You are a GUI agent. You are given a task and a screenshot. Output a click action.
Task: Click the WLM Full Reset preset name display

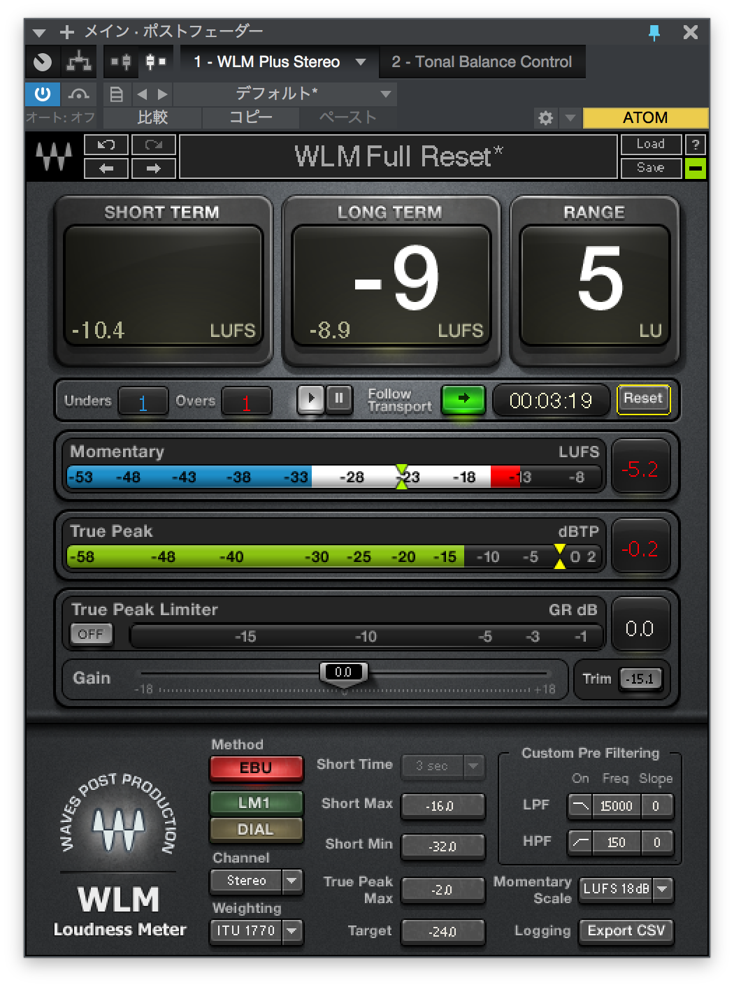coord(398,157)
